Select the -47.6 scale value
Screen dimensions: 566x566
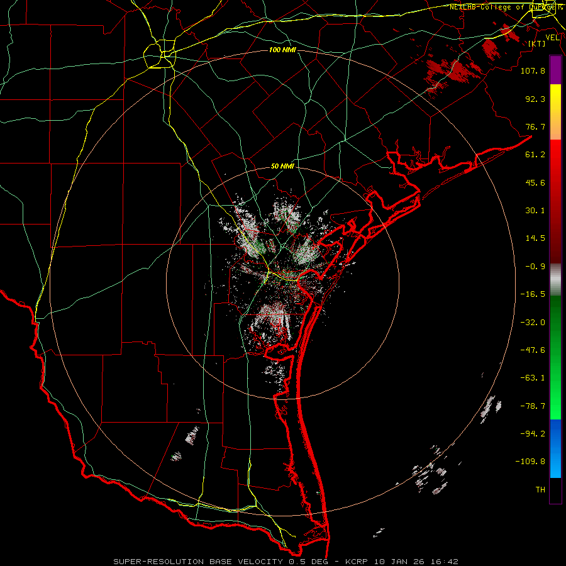533,350
